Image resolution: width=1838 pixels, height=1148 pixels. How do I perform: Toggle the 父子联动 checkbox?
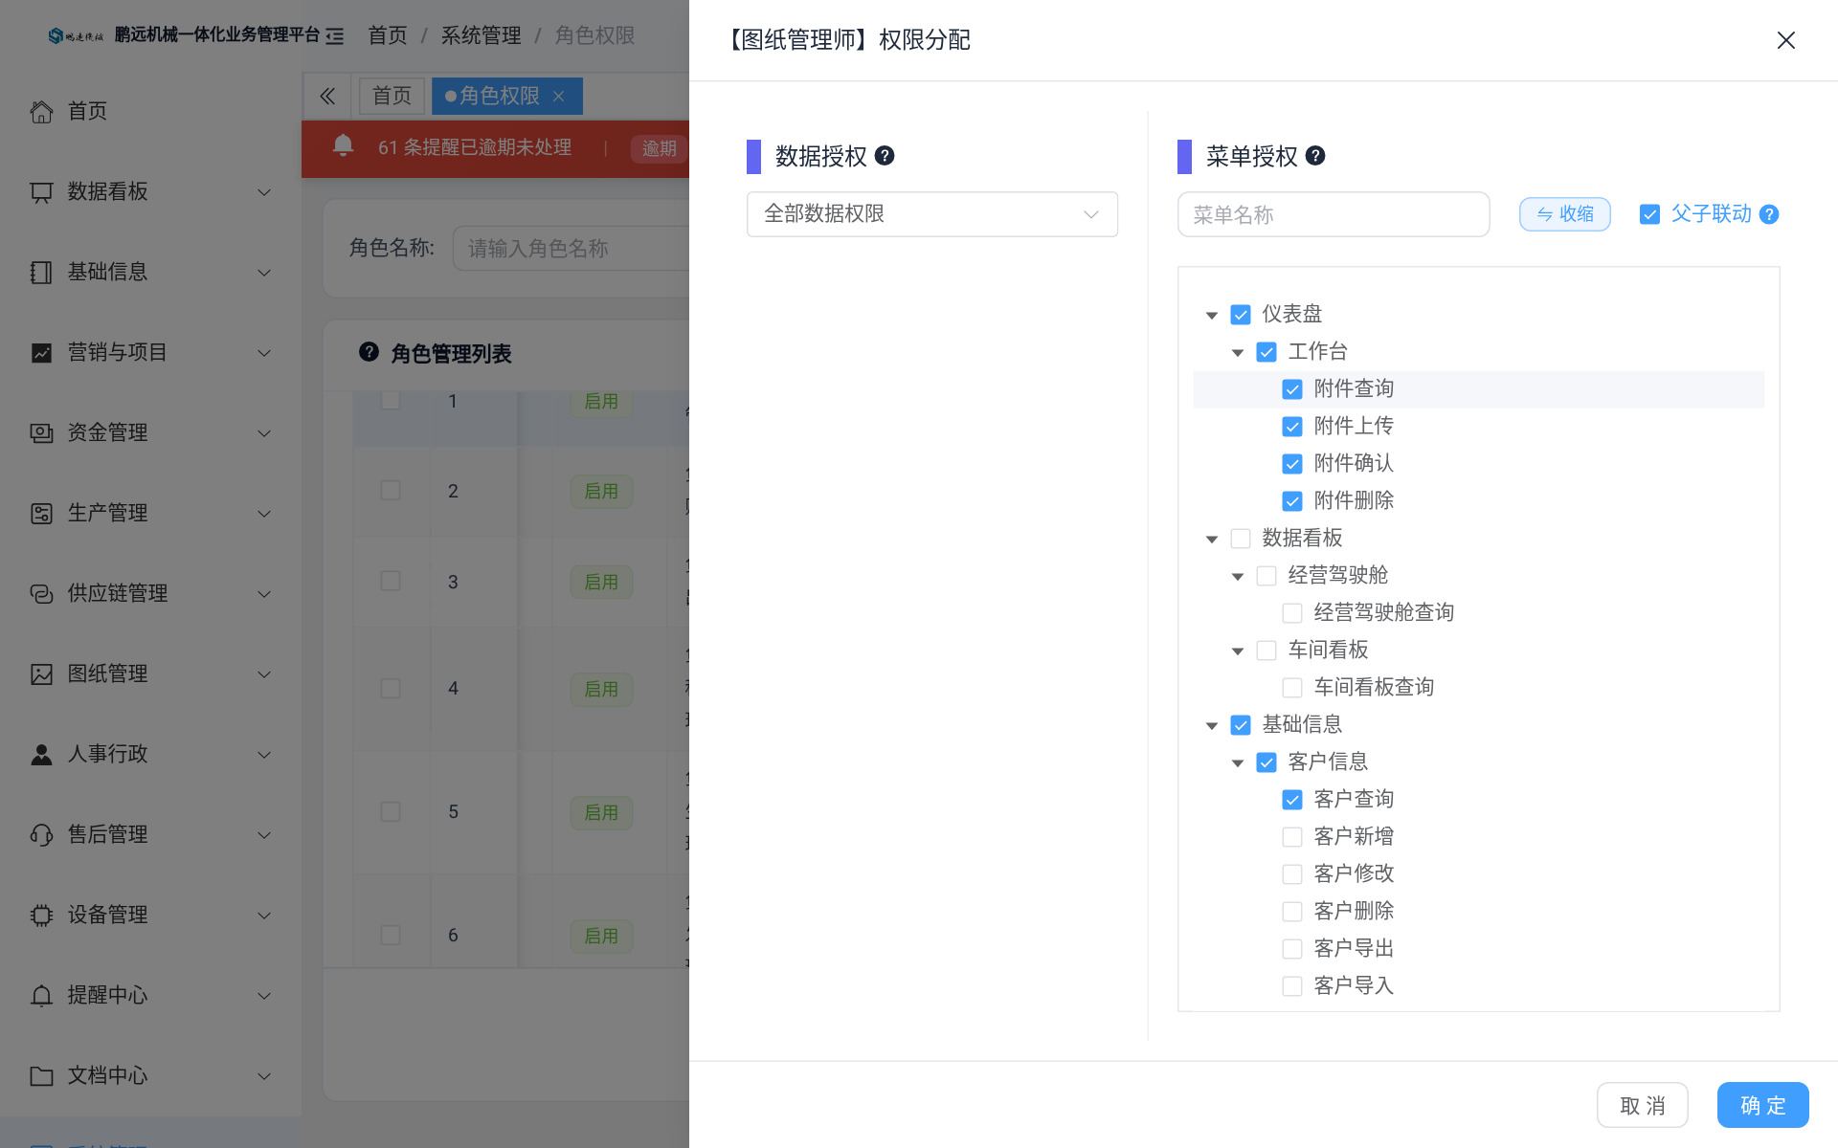1649,214
